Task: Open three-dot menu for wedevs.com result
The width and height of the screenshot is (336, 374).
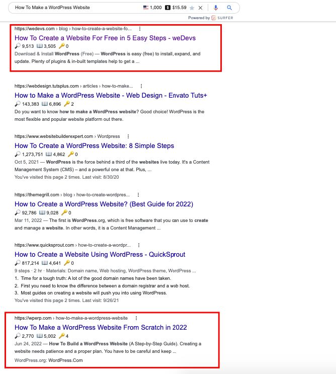Action: pyautogui.click(x=140, y=29)
